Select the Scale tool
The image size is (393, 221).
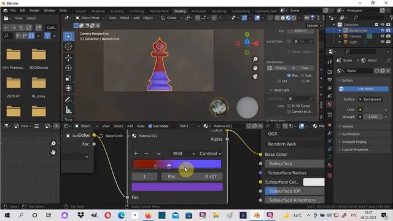(x=68, y=78)
